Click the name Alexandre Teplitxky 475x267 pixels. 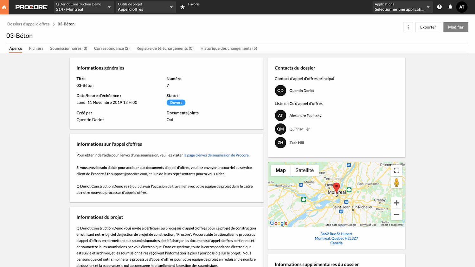[x=305, y=116]
